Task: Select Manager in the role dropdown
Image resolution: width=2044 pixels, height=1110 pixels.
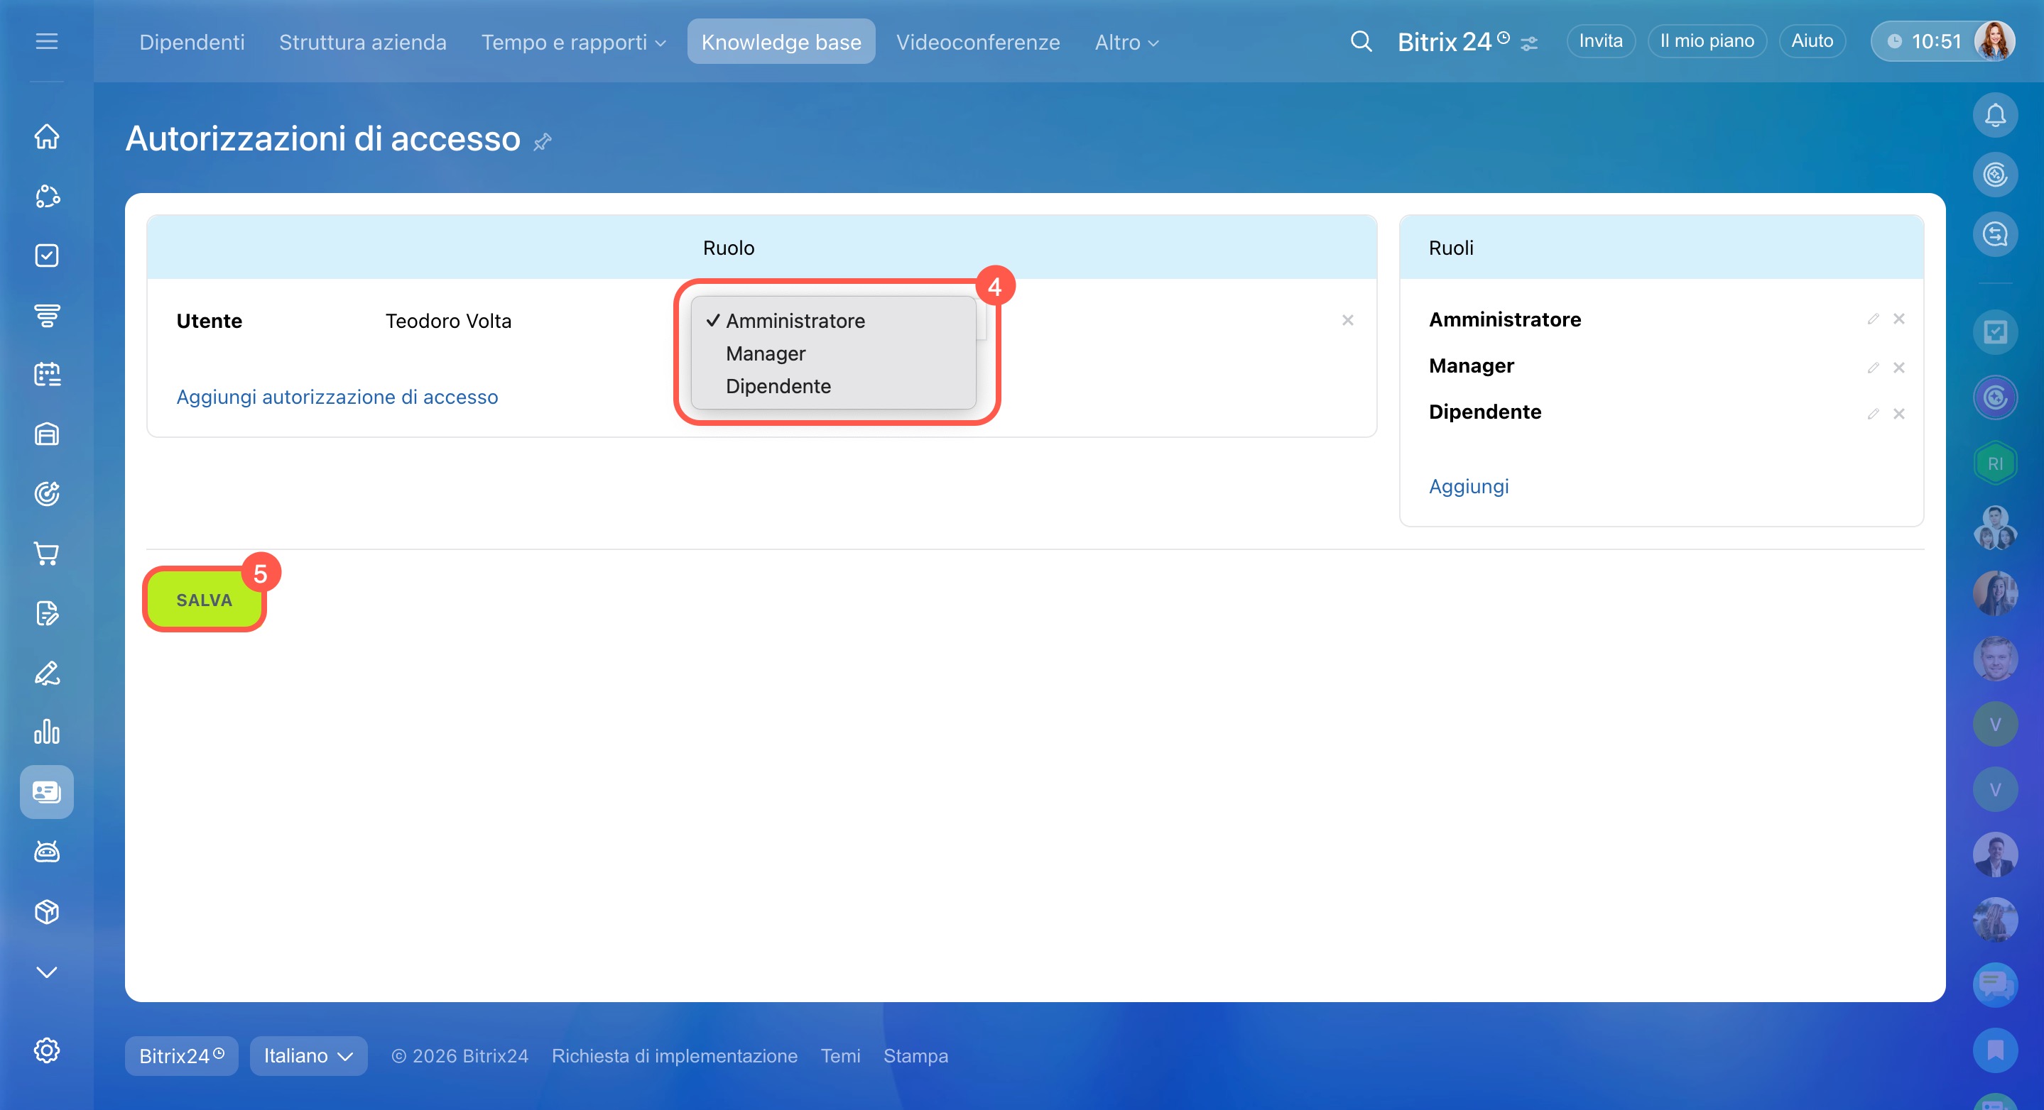Action: pos(765,353)
